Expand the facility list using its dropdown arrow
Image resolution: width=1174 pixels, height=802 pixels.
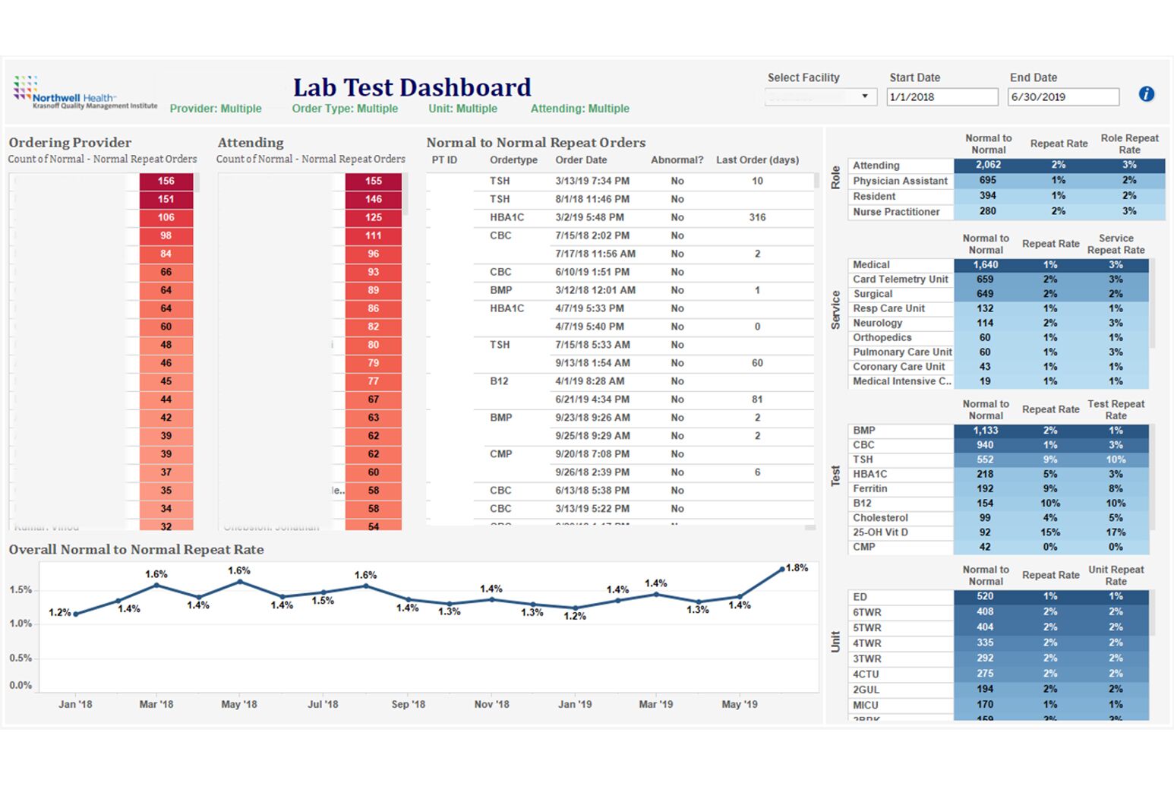click(866, 96)
